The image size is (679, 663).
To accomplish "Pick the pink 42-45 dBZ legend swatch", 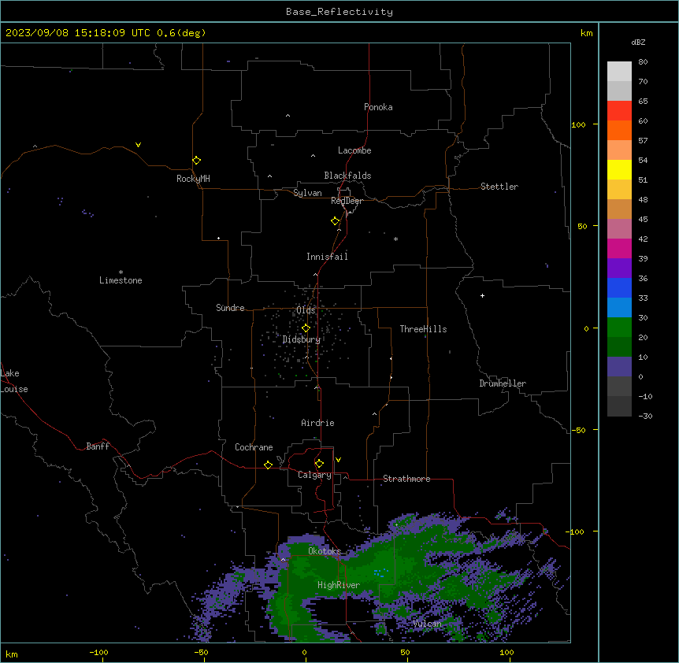I will [x=619, y=229].
